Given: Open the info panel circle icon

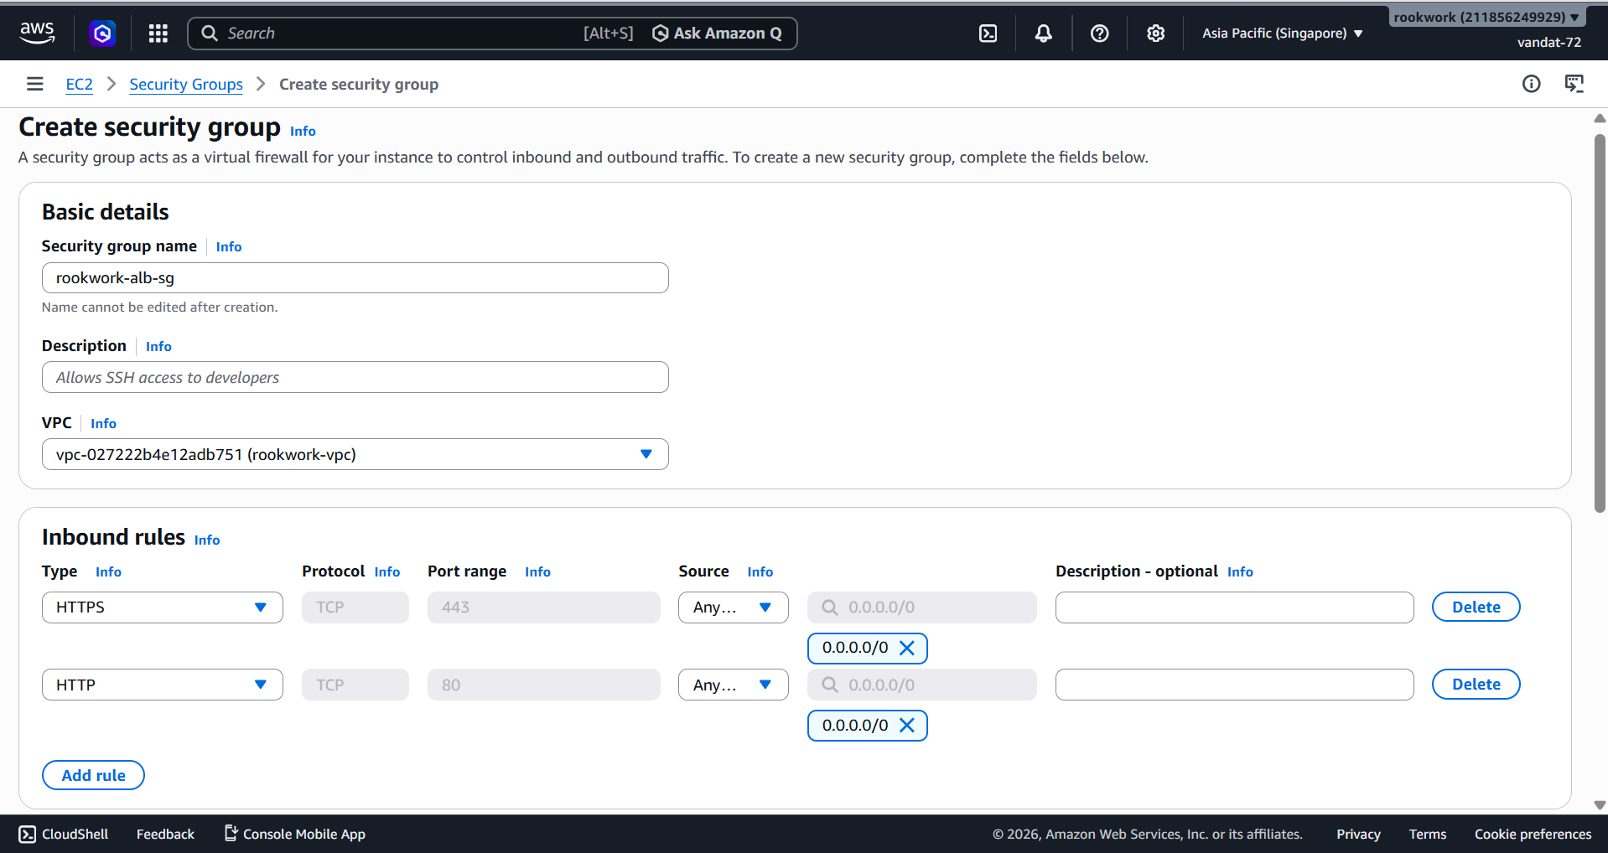Looking at the screenshot, I should 1532,84.
